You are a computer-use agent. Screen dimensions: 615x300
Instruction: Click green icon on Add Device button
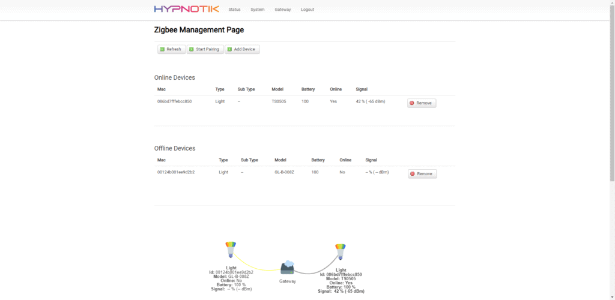point(229,49)
